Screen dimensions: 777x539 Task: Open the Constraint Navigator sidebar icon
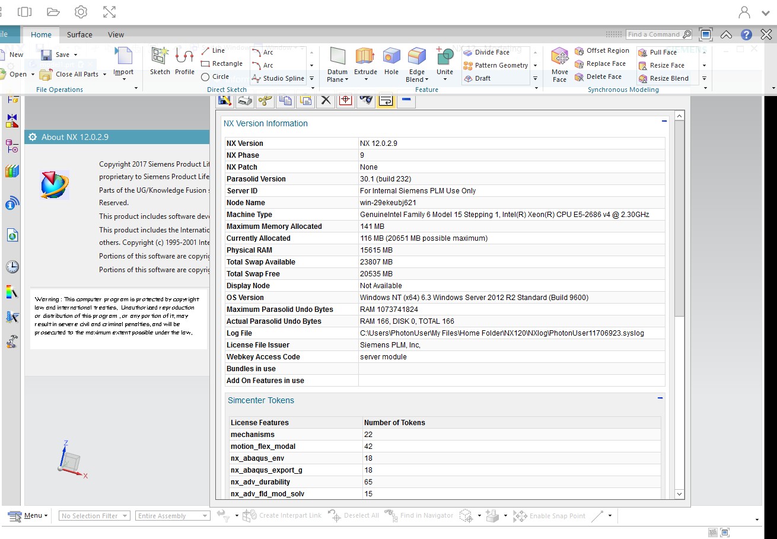[x=12, y=121]
